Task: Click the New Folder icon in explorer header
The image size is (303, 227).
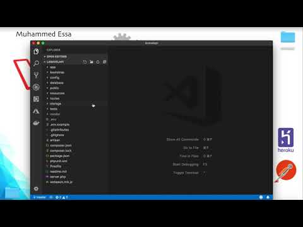Action: (x=92, y=62)
